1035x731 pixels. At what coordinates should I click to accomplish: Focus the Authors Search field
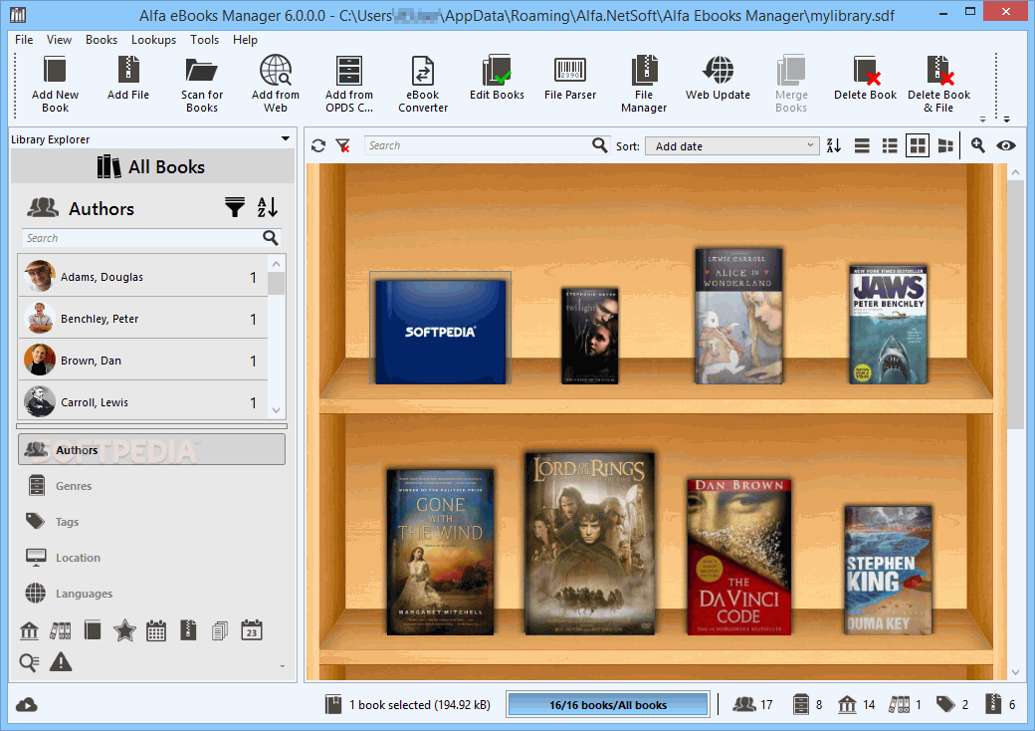pyautogui.click(x=142, y=238)
